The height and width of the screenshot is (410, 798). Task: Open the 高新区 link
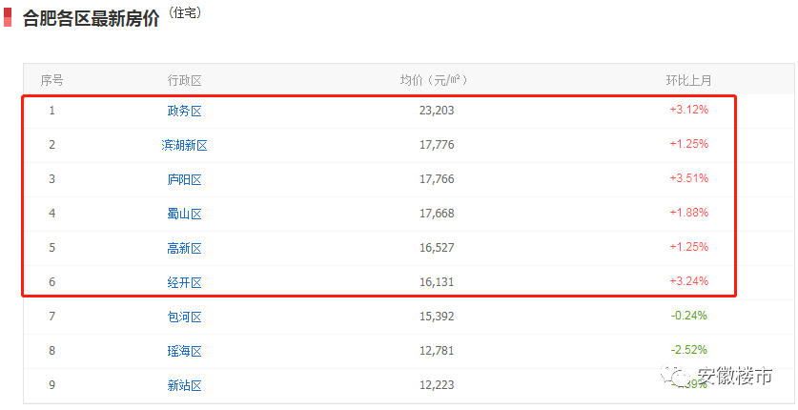[x=184, y=248]
